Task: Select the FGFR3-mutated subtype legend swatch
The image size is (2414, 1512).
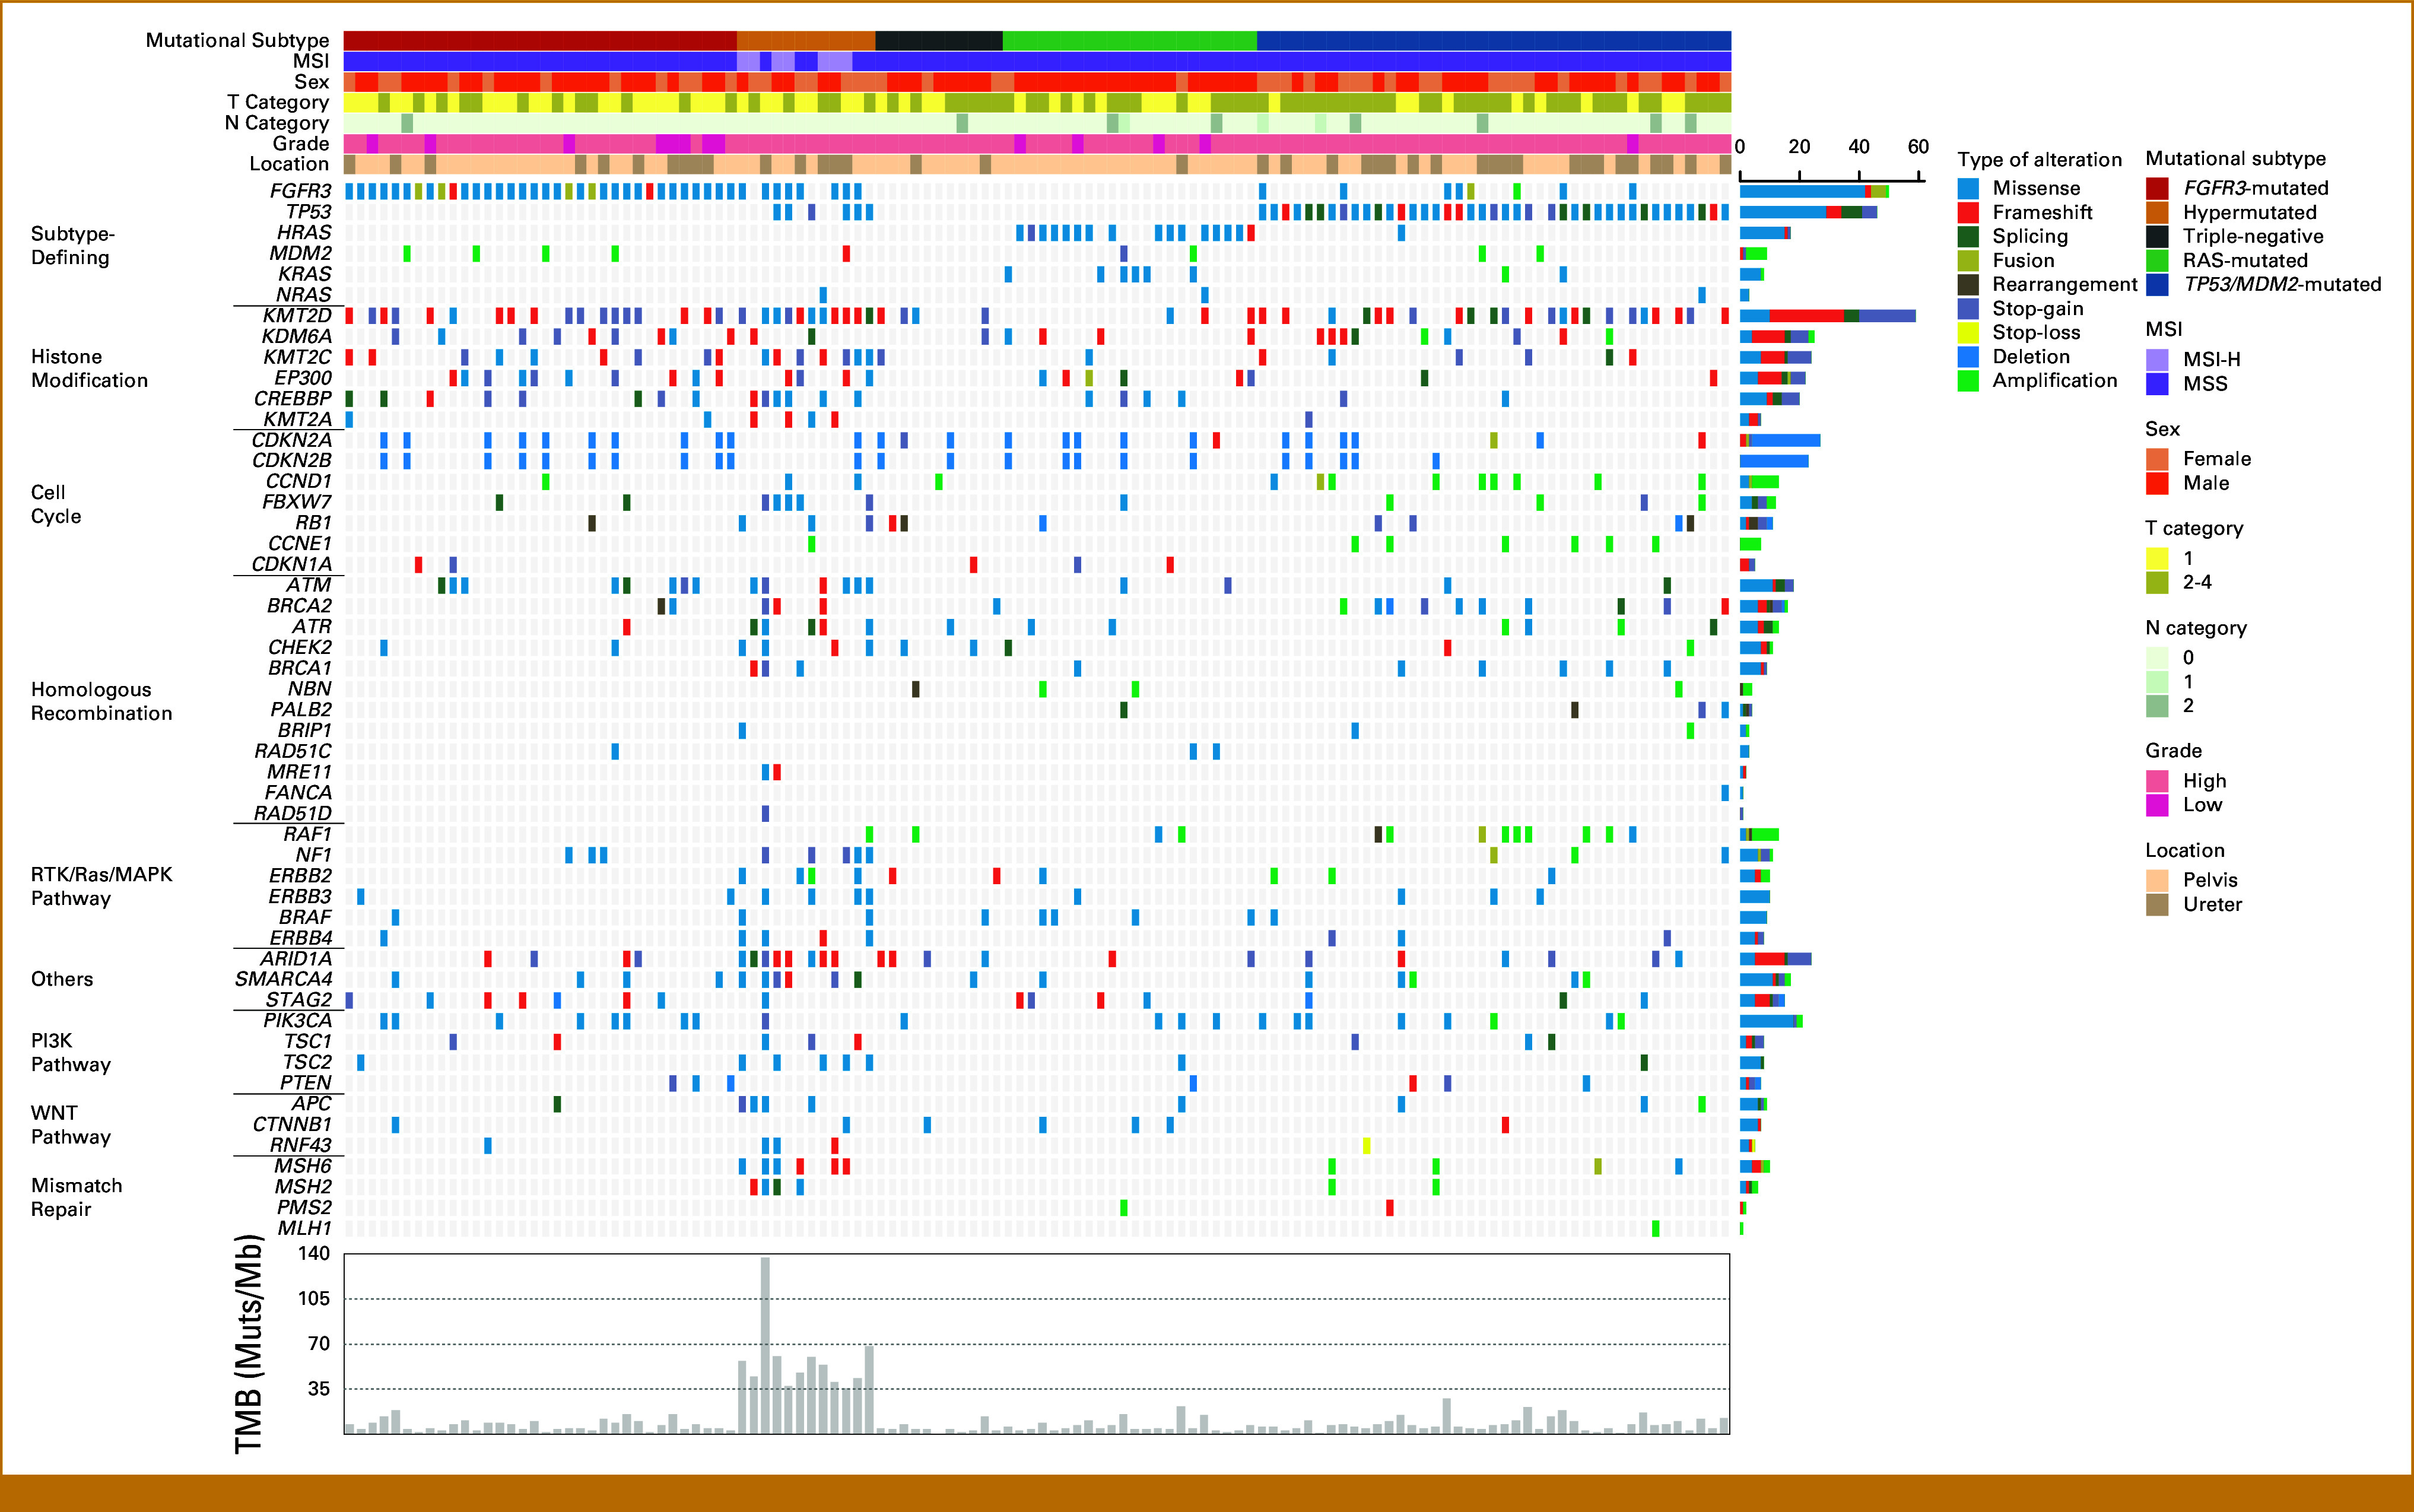Action: point(2156,188)
